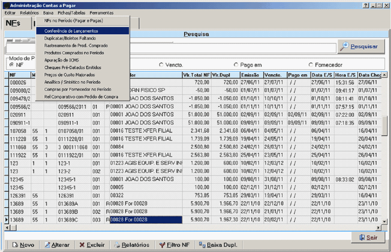Select the Fornecedor radio button
The width and height of the screenshot is (391, 252).
pyautogui.click(x=311, y=65)
